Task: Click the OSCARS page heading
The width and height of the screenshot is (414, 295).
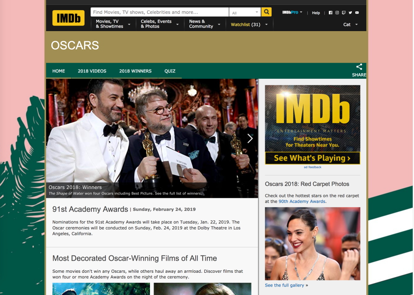Action: [x=75, y=45]
